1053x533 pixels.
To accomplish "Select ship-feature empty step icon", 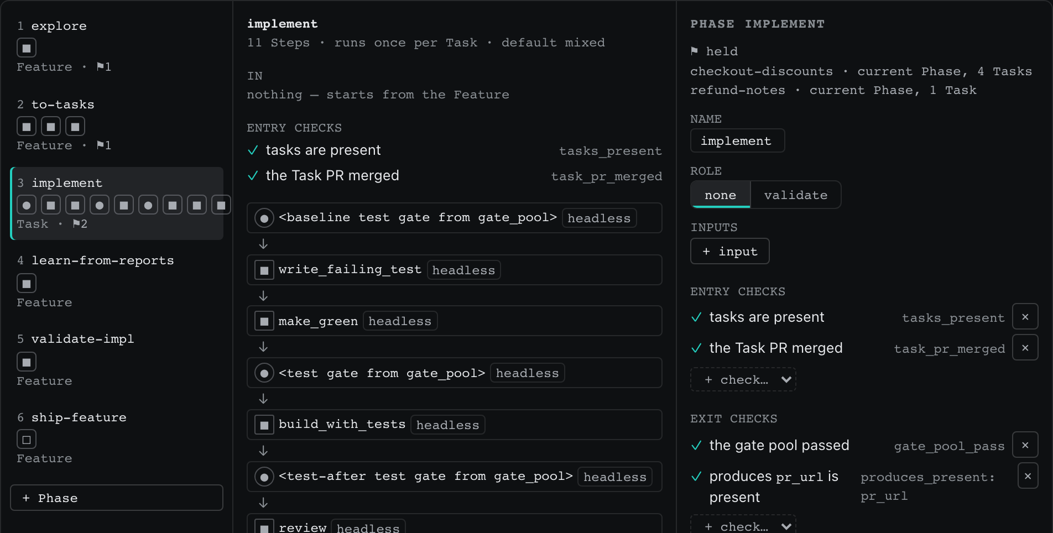I will [27, 440].
